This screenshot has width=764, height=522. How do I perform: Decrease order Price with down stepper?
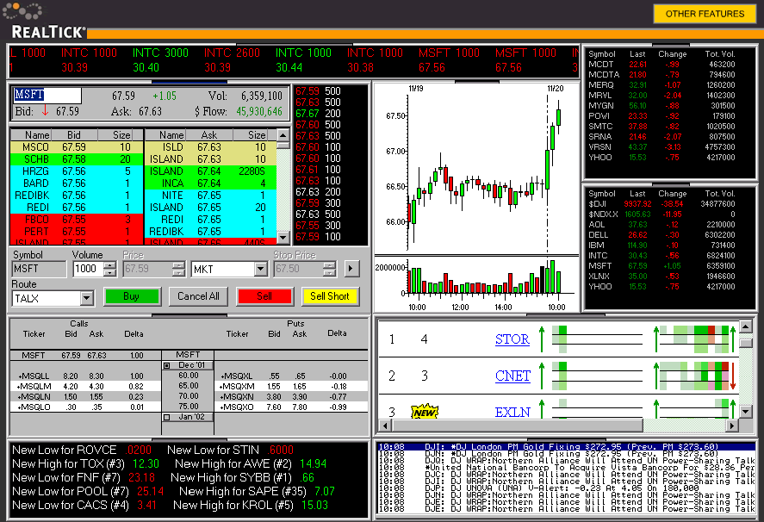[179, 273]
